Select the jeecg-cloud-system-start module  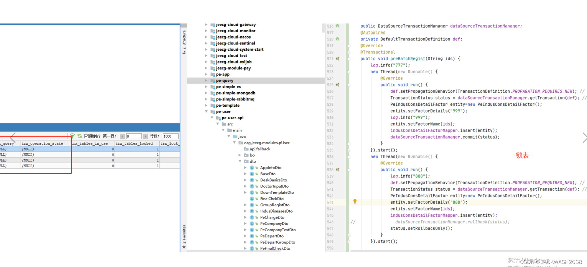coord(240,49)
